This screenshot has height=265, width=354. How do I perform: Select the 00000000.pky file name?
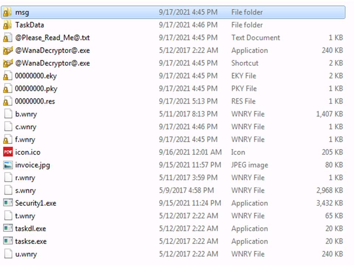[36, 89]
